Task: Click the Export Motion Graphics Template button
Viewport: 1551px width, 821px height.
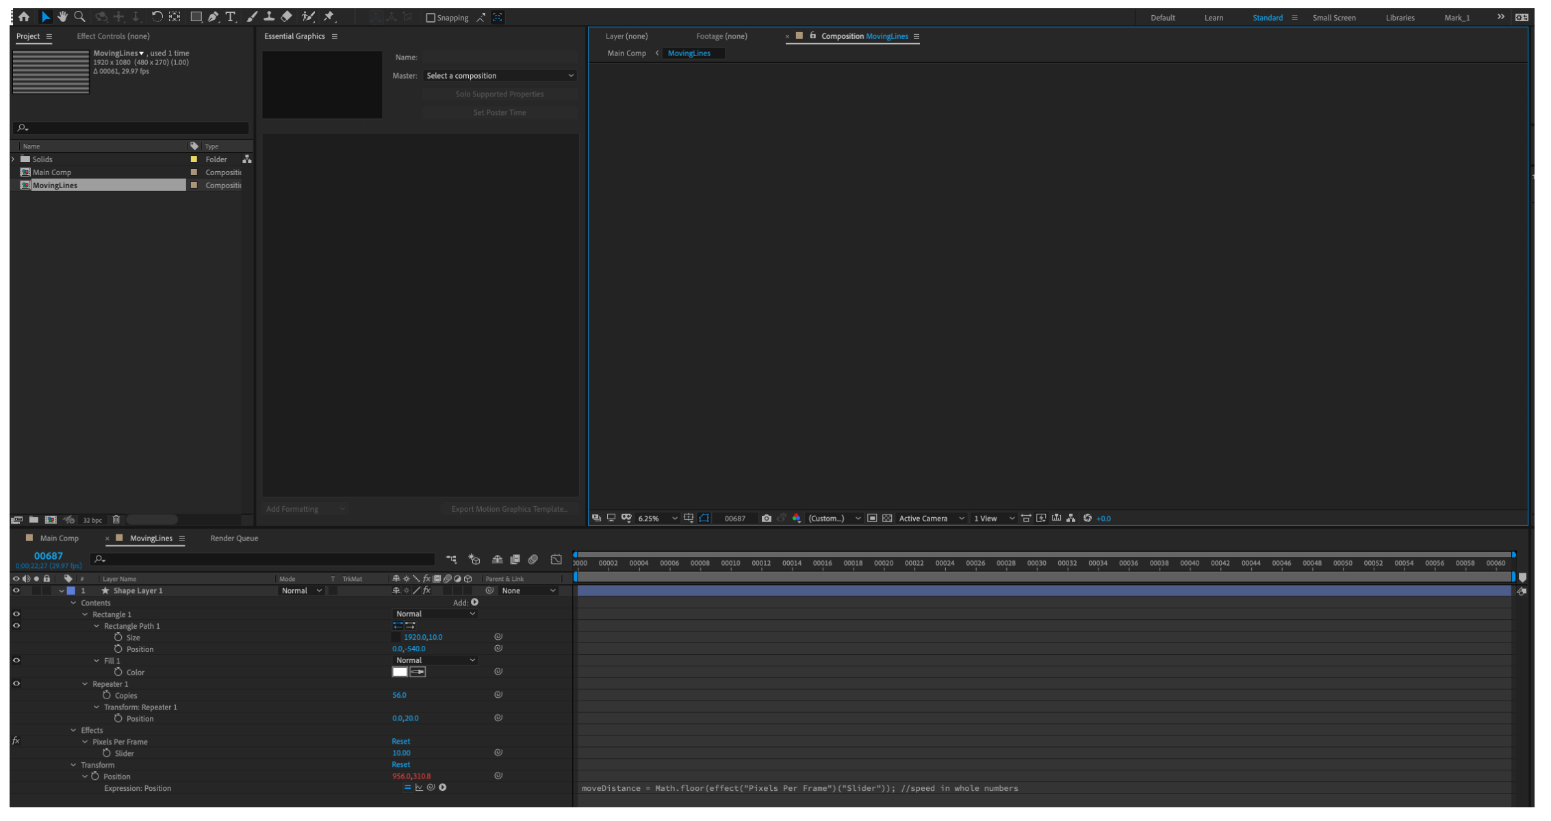Action: pyautogui.click(x=509, y=508)
